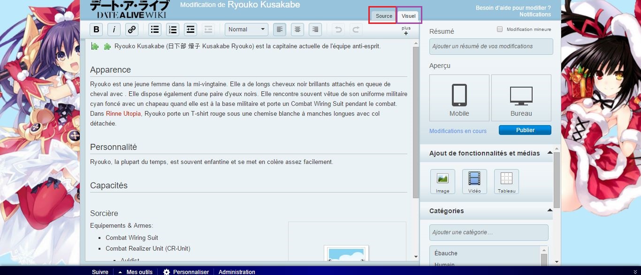
Task: Focus the Résumé summary input field
Action: click(491, 46)
